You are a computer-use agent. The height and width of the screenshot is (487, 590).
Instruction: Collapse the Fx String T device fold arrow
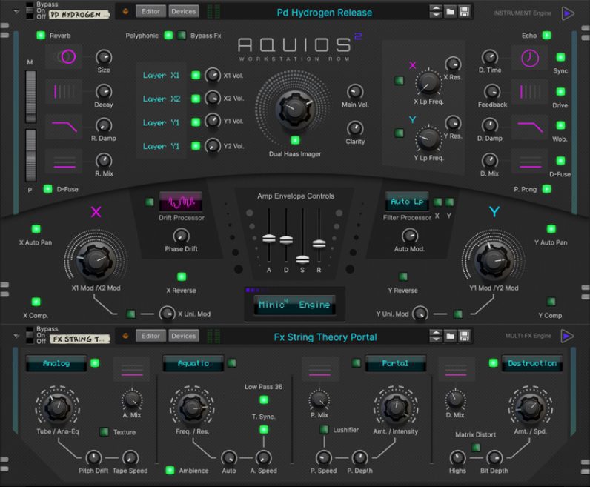(x=16, y=335)
